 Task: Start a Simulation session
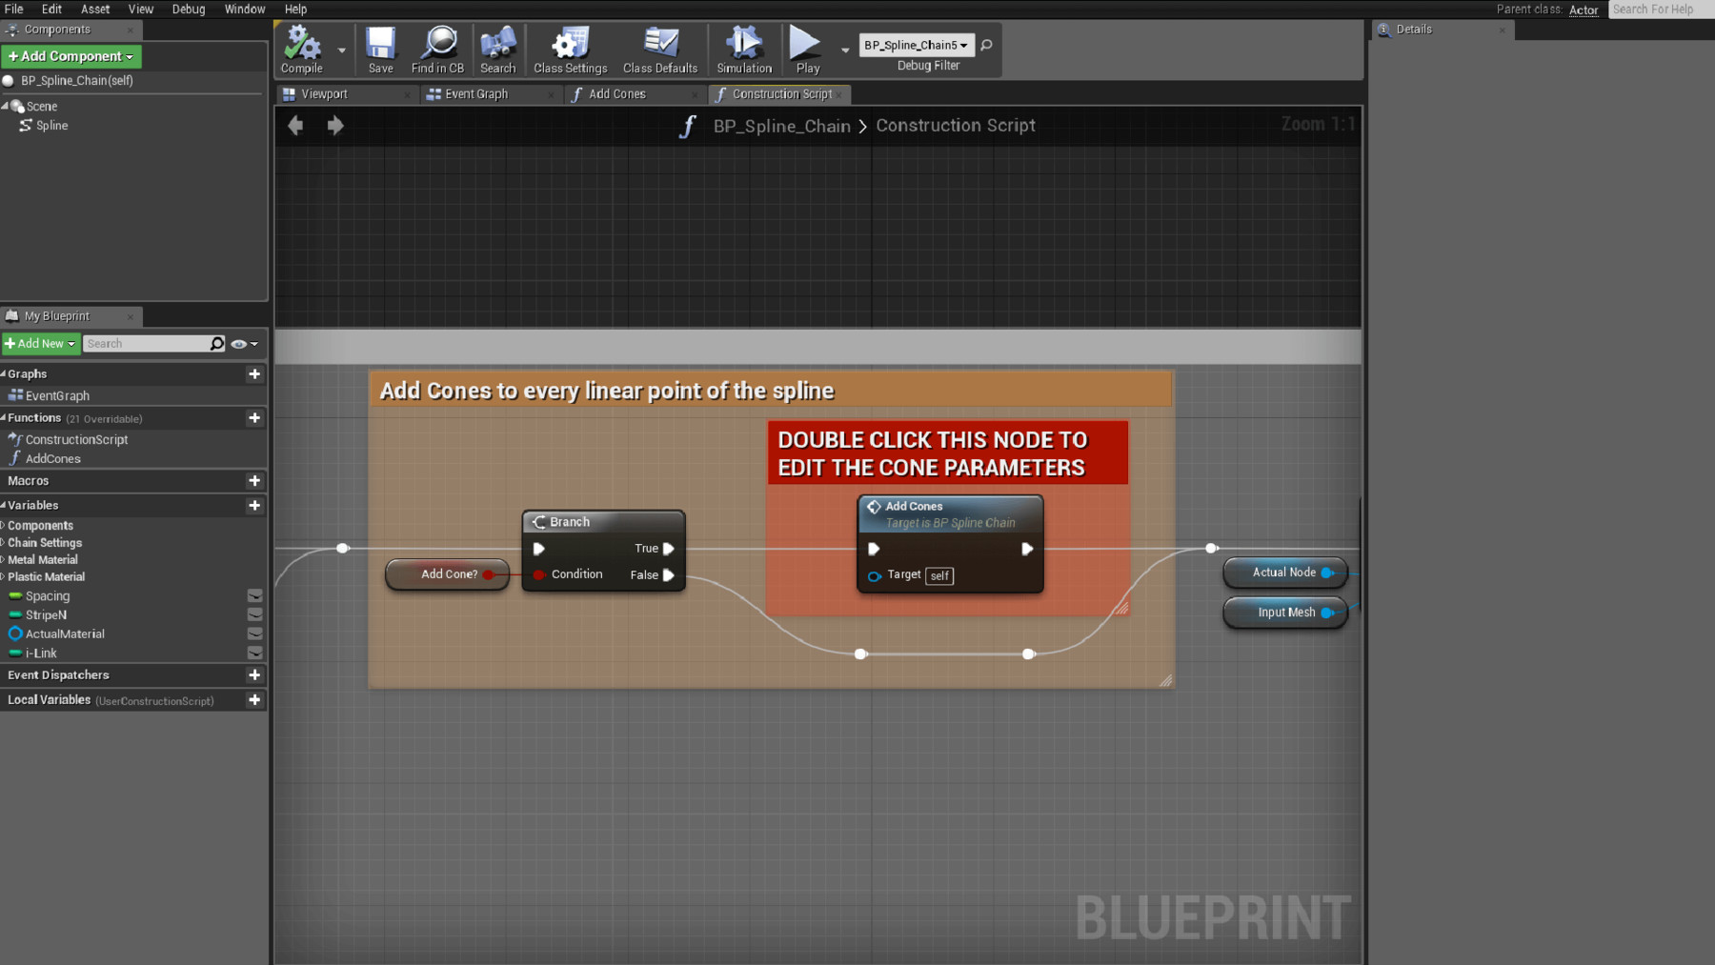(x=742, y=48)
